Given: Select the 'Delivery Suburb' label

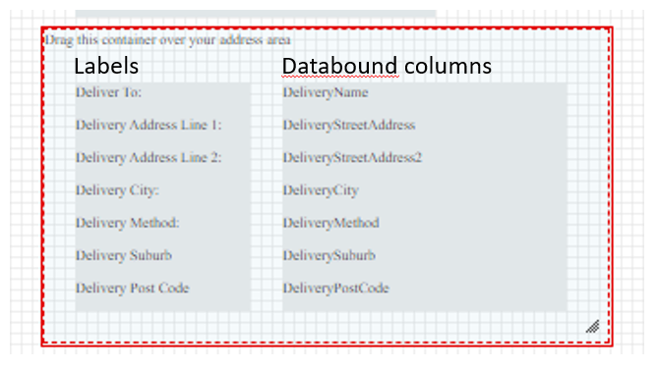Looking at the screenshot, I should click(123, 255).
